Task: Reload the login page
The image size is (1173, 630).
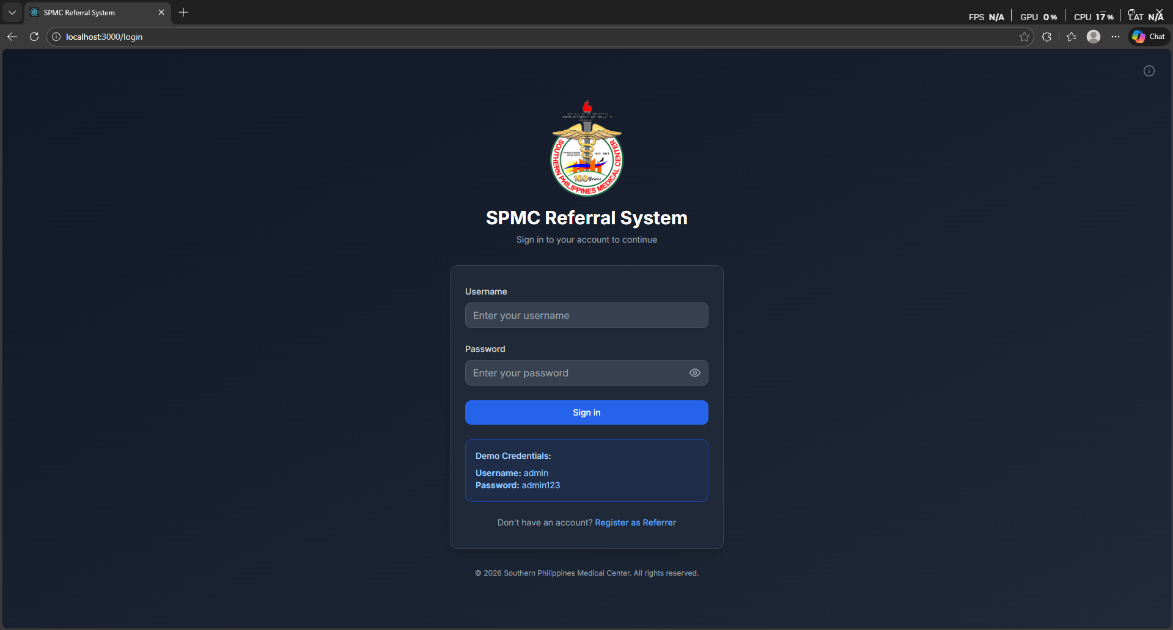Action: (34, 37)
